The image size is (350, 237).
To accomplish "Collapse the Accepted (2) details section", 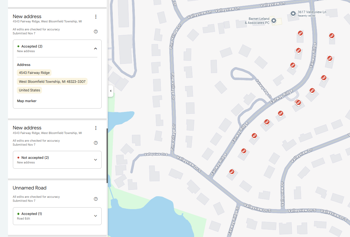I will (x=96, y=48).
